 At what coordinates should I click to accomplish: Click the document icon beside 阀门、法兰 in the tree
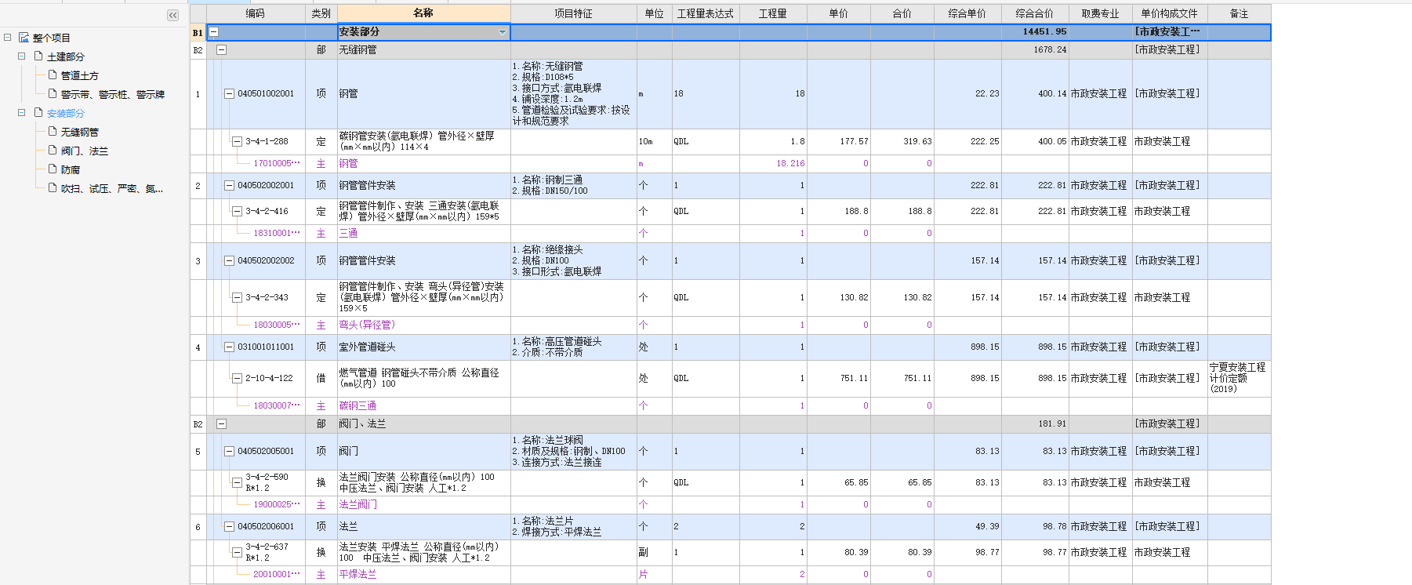click(53, 151)
